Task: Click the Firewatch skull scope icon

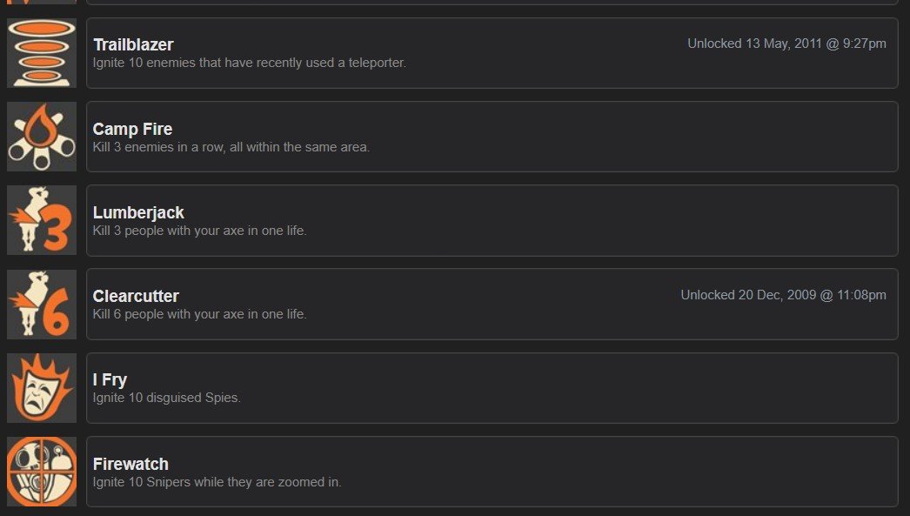Action: [x=41, y=472]
